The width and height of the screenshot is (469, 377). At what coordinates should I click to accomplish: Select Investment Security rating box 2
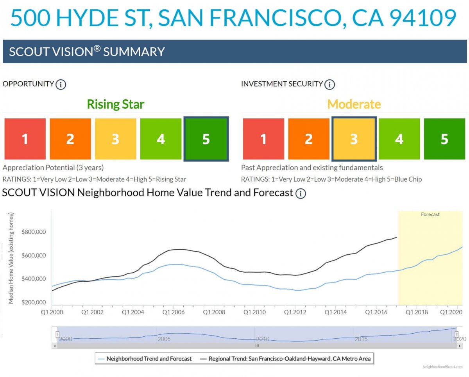[308, 139]
